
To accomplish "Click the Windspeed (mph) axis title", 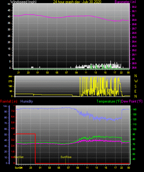I will [23, 2].
